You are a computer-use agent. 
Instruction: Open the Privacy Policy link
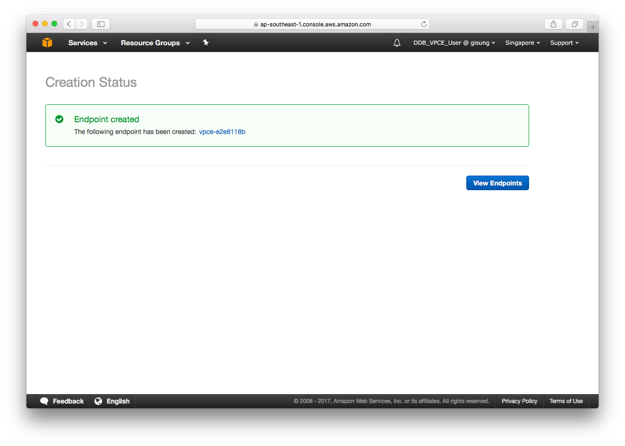(519, 401)
